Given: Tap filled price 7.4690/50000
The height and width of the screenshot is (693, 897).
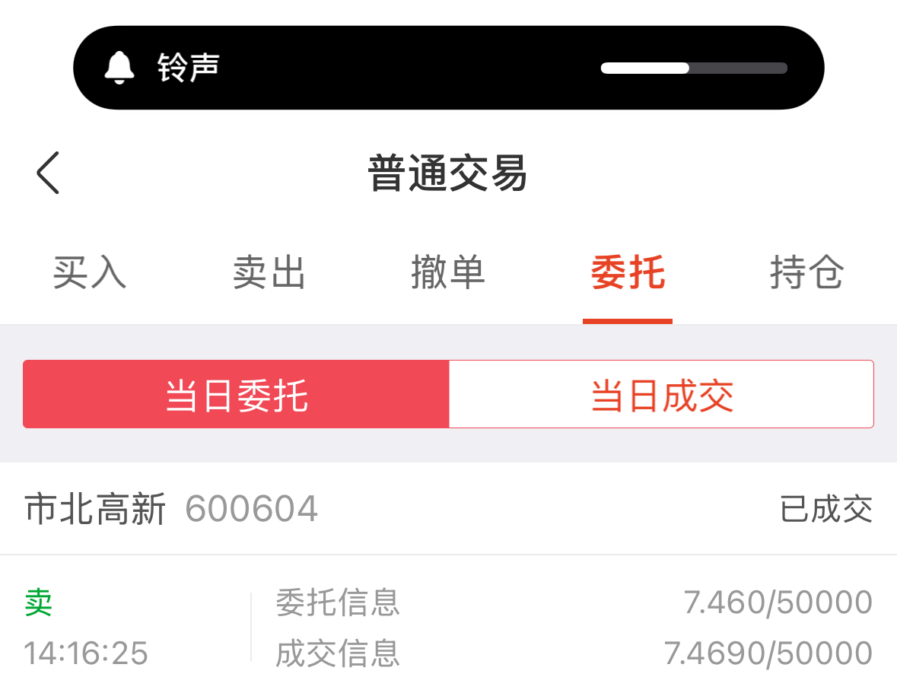Looking at the screenshot, I should tap(768, 653).
